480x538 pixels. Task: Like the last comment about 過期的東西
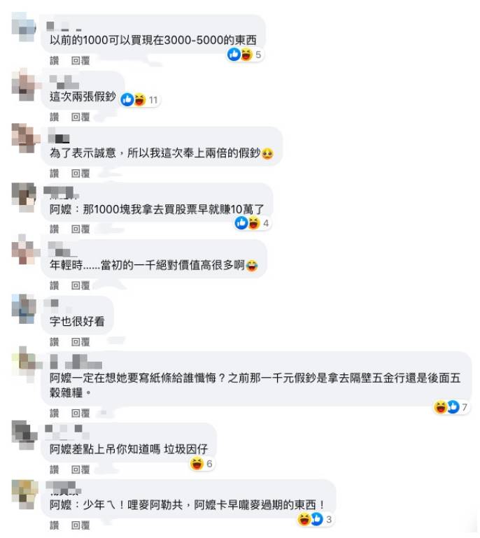[54, 525]
